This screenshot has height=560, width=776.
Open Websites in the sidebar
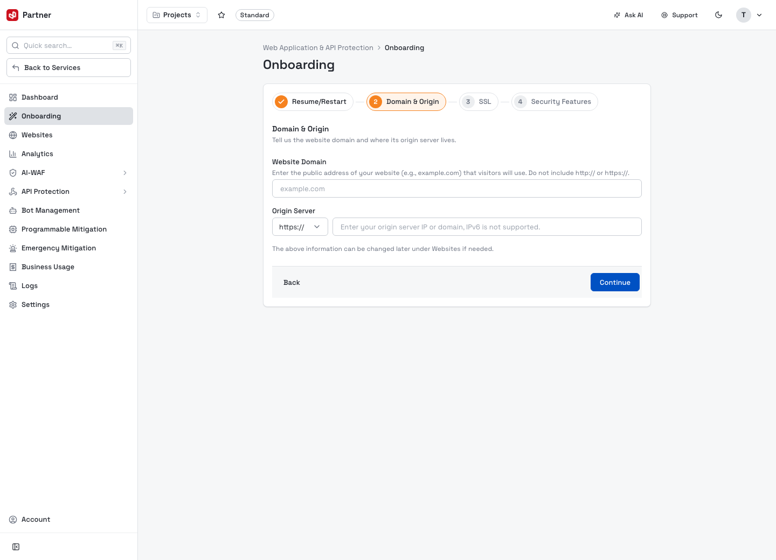coord(68,135)
